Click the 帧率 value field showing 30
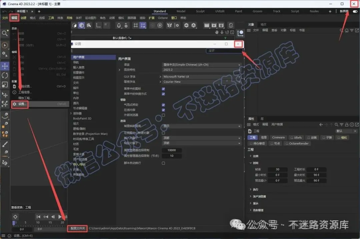 (x=277, y=169)
